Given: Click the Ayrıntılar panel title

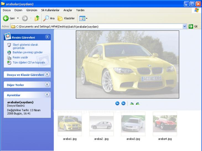Looking at the screenshot, I should click(14, 95).
